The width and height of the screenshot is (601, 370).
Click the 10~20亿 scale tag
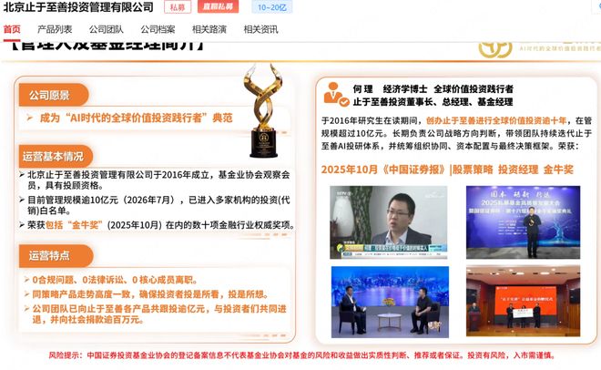coord(271,7)
